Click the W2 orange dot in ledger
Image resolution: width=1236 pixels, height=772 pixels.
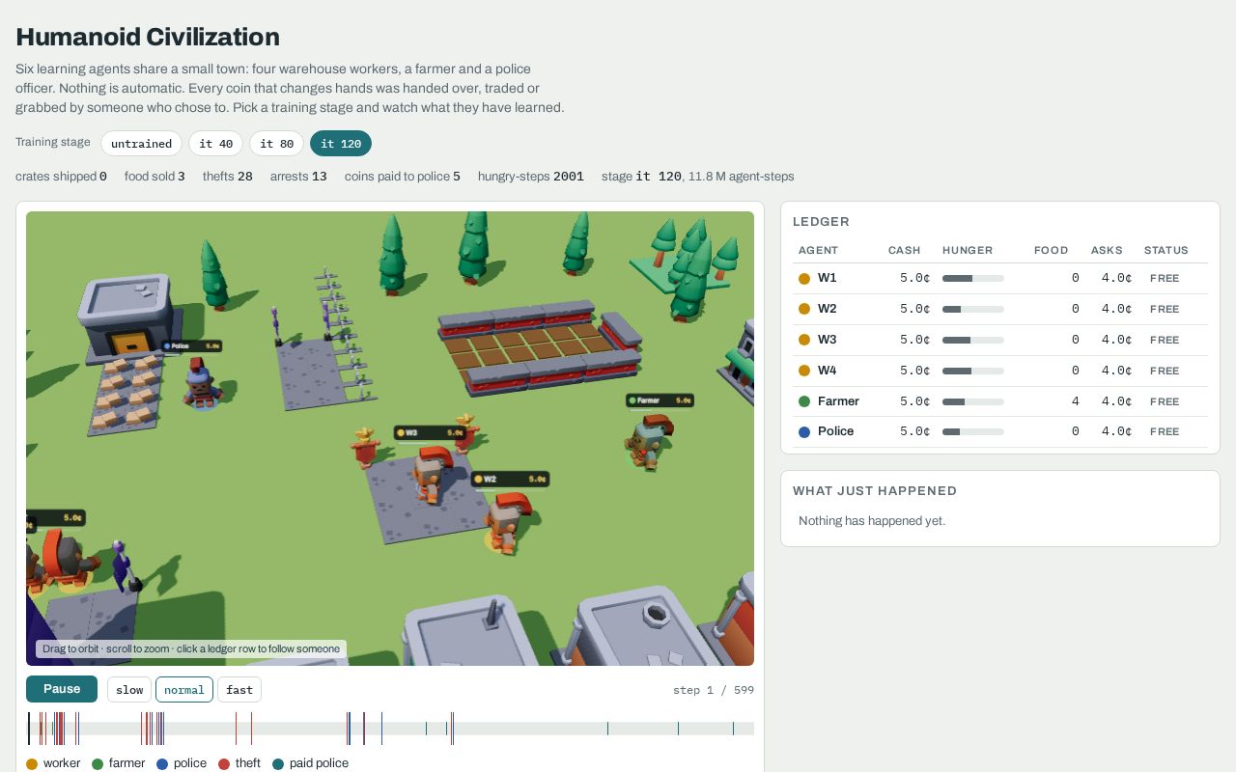(x=804, y=309)
